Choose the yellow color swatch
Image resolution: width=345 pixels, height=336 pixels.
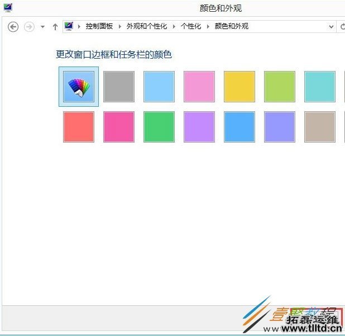tap(239, 87)
